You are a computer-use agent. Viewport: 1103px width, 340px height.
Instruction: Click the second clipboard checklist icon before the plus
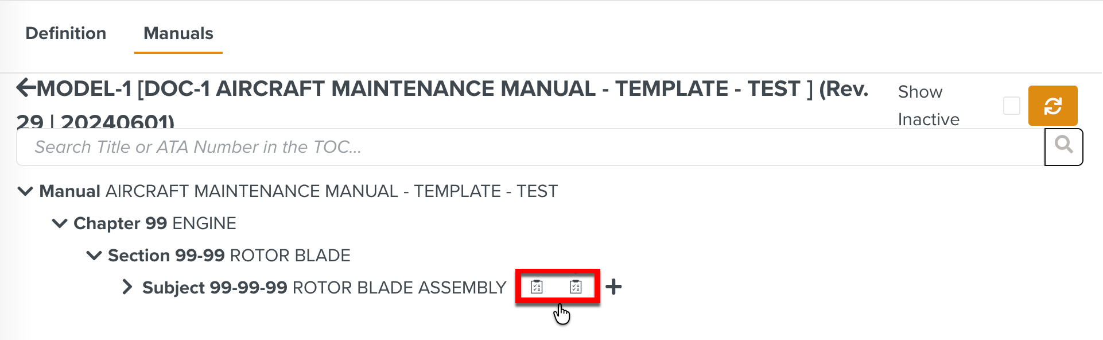pyautogui.click(x=576, y=287)
